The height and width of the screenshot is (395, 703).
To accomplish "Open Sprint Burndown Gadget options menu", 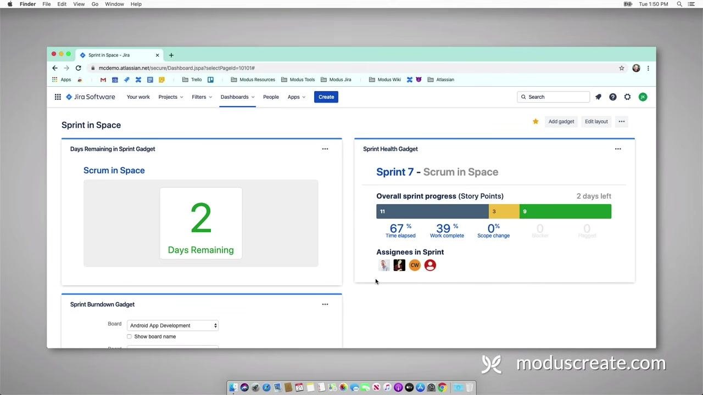I will coord(325,304).
